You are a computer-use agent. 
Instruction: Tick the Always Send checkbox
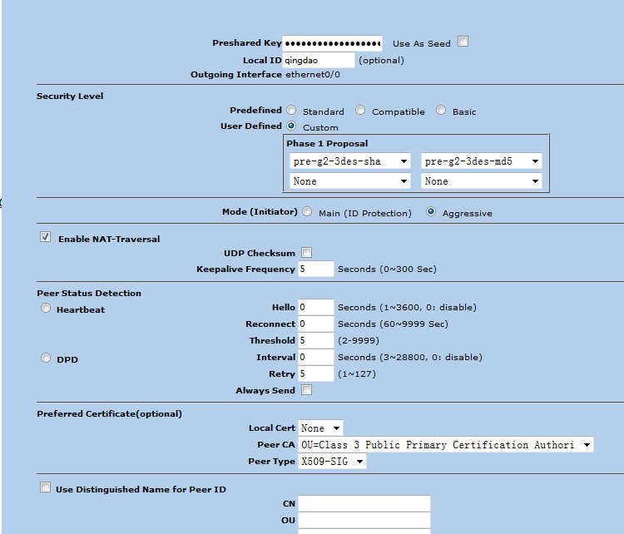[x=306, y=389]
